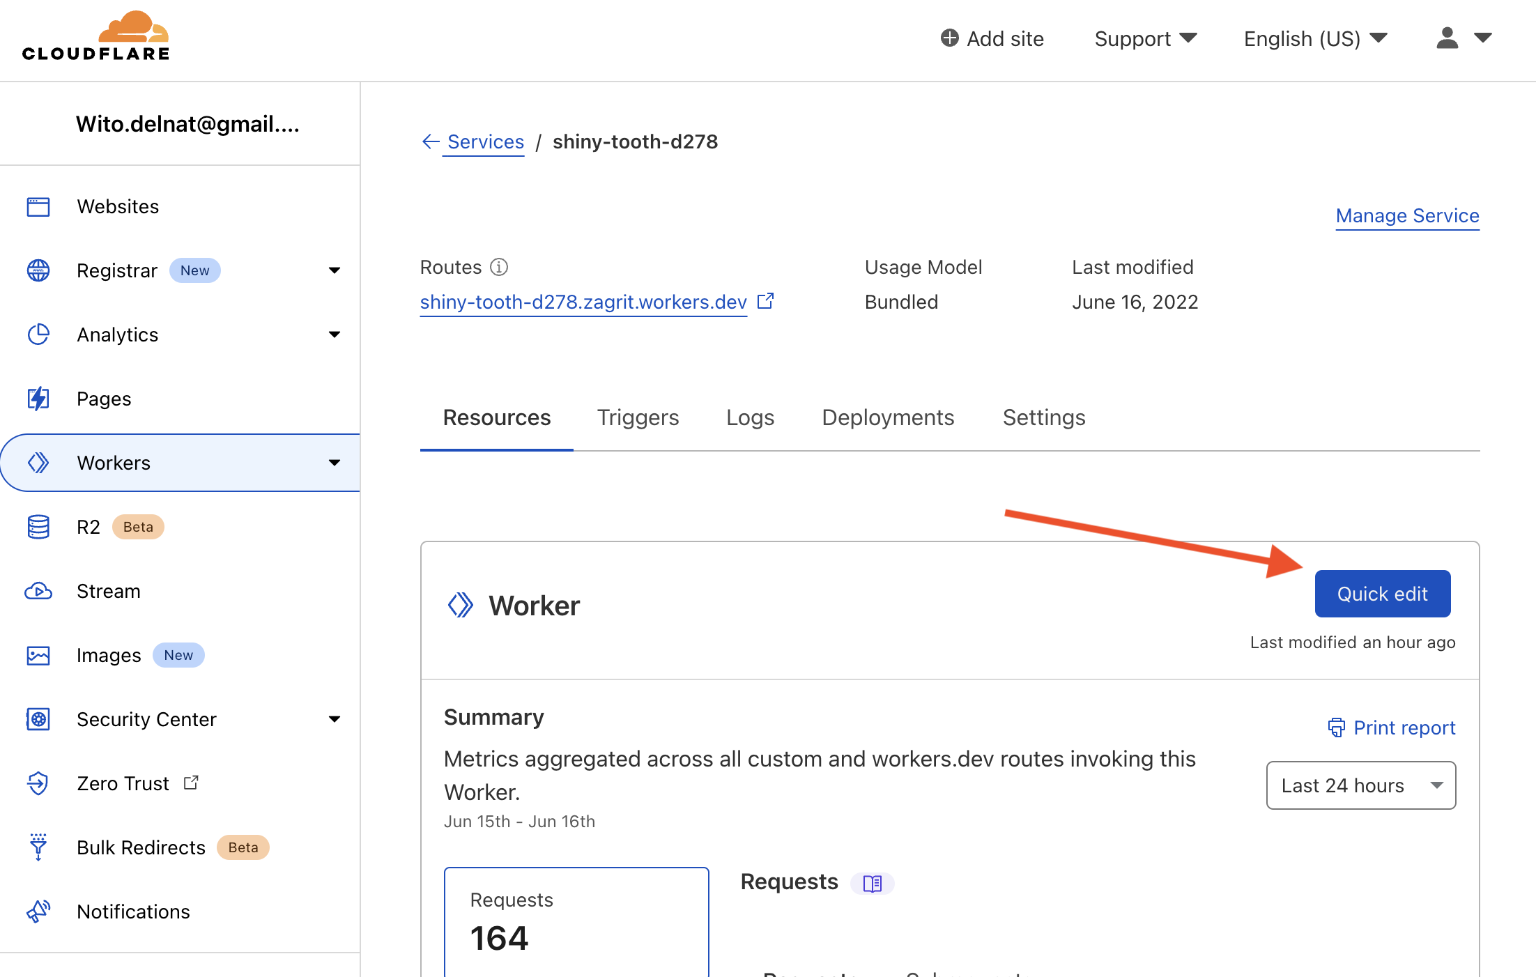Open Pages in the sidebar
Screen dimensions: 1536x977
tap(180, 399)
